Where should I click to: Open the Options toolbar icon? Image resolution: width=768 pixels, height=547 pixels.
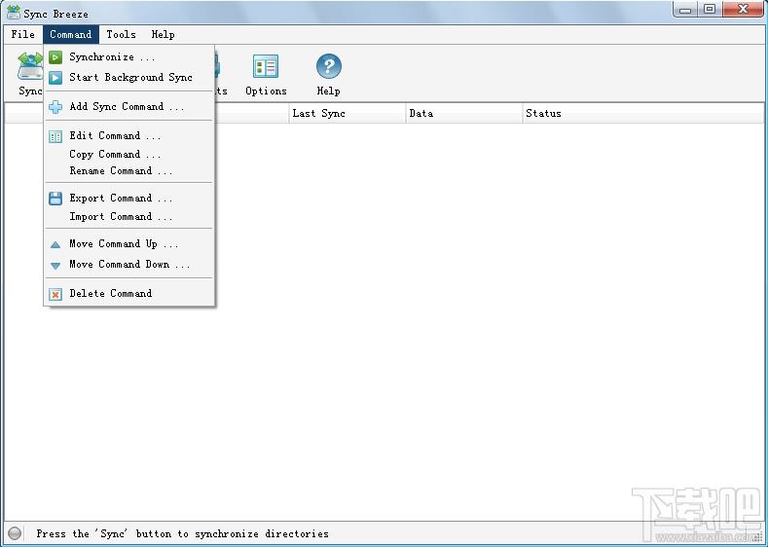coord(266,66)
